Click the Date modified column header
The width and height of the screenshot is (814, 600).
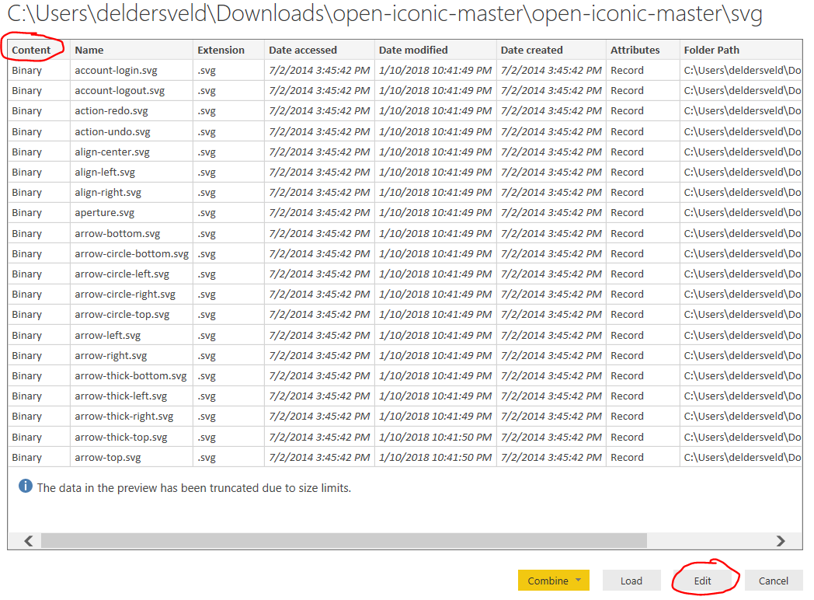pyautogui.click(x=413, y=50)
